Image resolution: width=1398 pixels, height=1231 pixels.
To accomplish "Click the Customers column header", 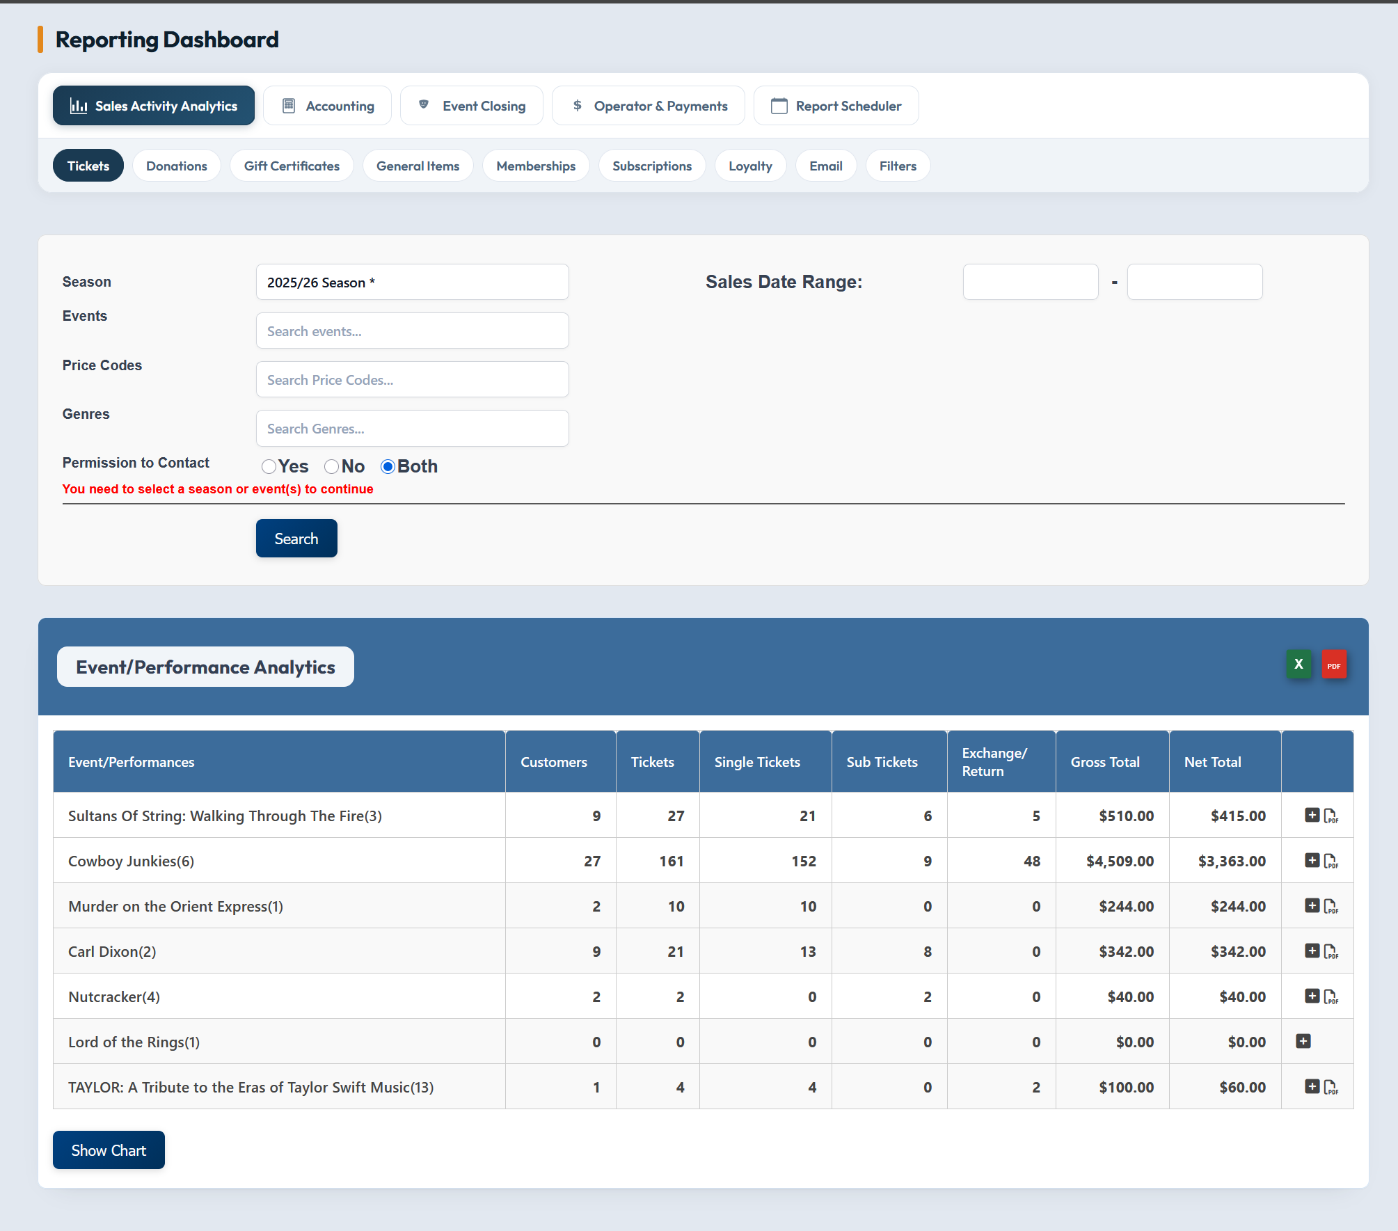I will click(x=560, y=761).
